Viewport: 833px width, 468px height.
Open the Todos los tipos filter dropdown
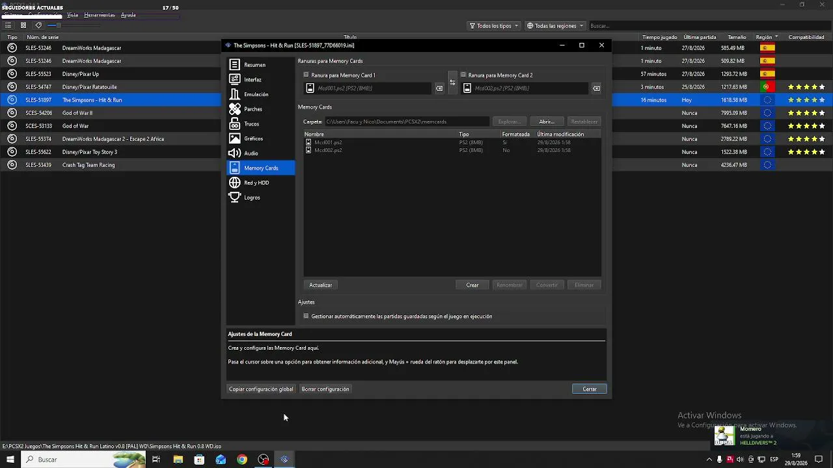(494, 26)
